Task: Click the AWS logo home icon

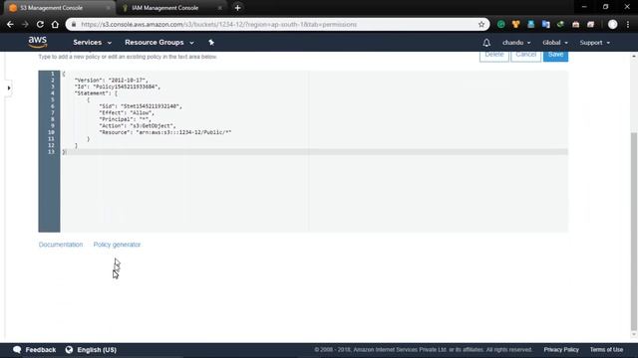Action: pyautogui.click(x=38, y=42)
